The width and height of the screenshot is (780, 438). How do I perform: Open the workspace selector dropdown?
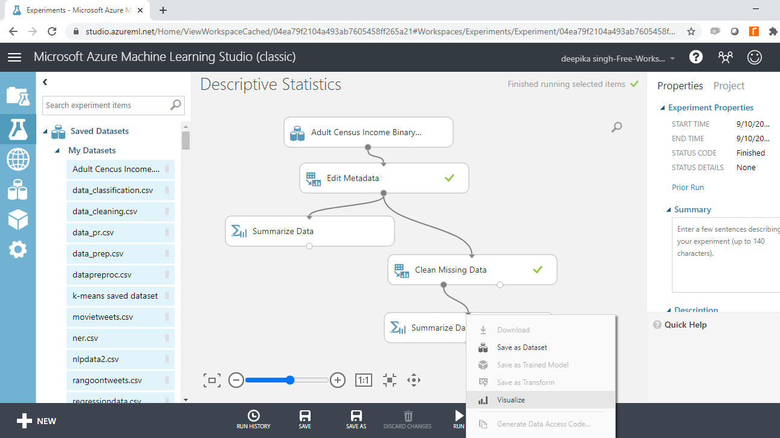[x=619, y=59]
